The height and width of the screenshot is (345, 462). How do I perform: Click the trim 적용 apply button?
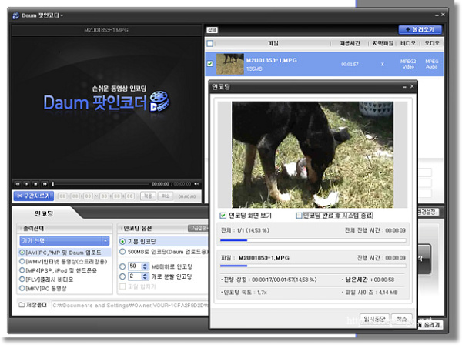(148, 196)
